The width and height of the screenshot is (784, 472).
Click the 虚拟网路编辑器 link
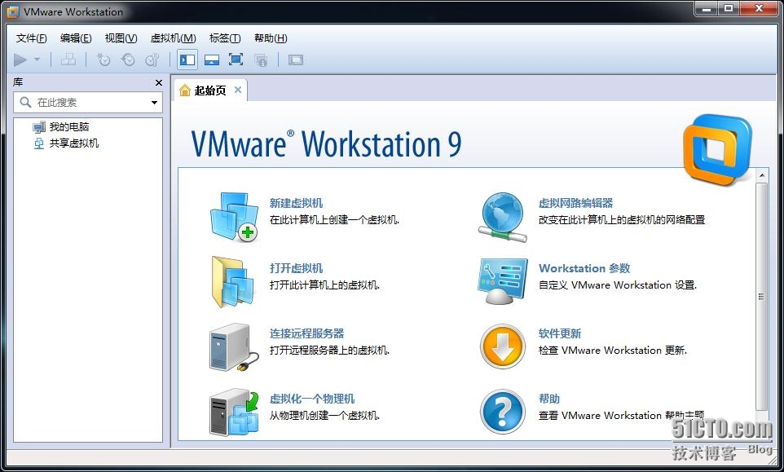[575, 204]
